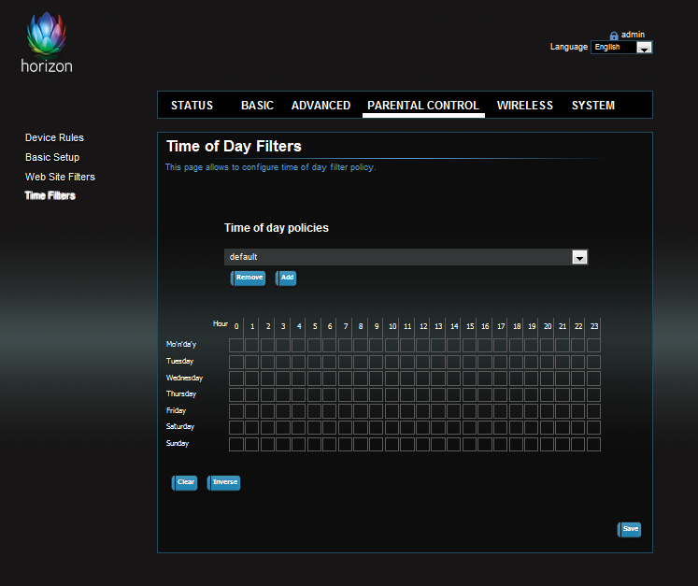Open the Language dropdown

[x=621, y=48]
